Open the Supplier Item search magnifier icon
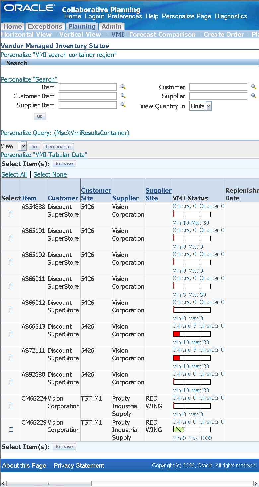 123,105
